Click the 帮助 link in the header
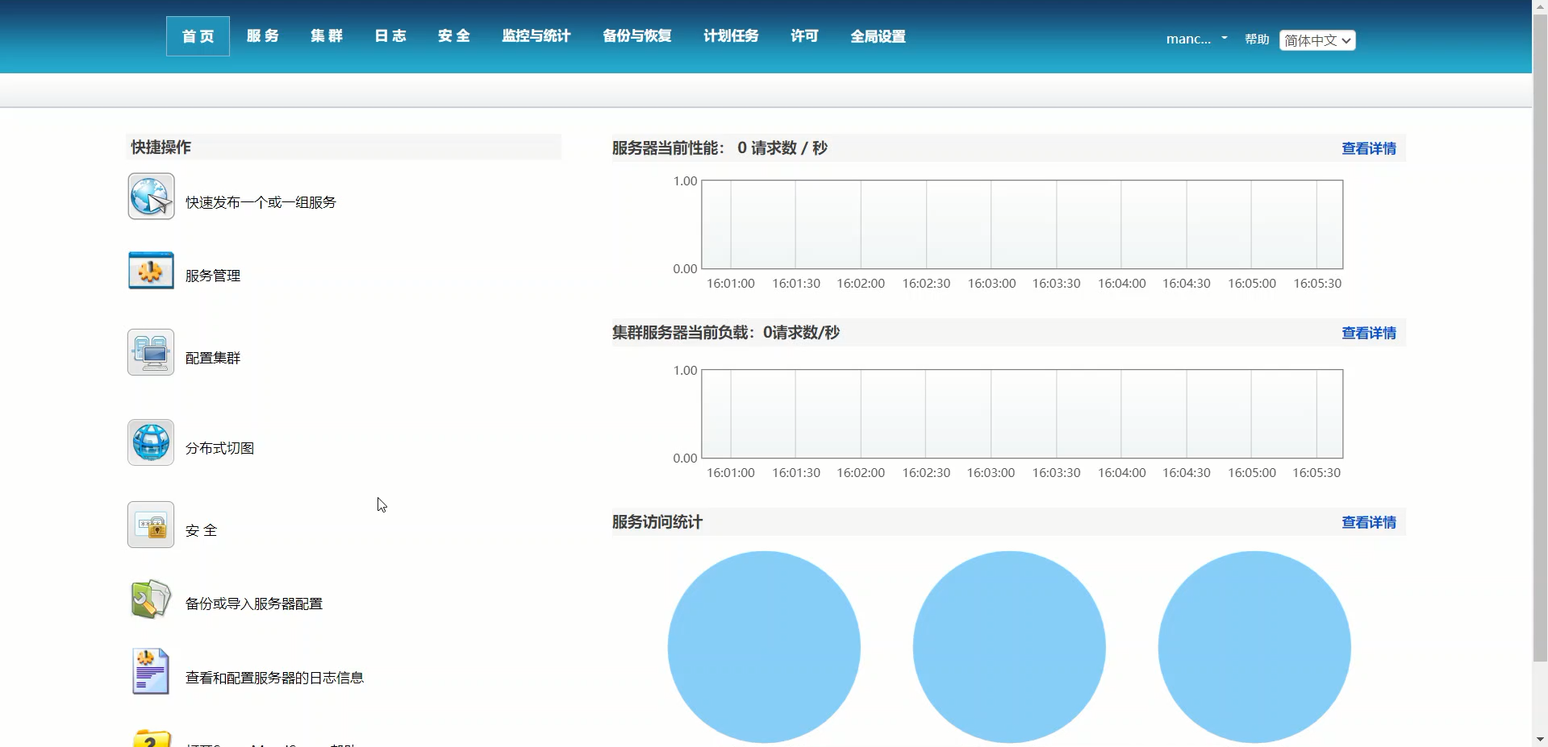Image resolution: width=1548 pixels, height=747 pixels. coord(1255,39)
